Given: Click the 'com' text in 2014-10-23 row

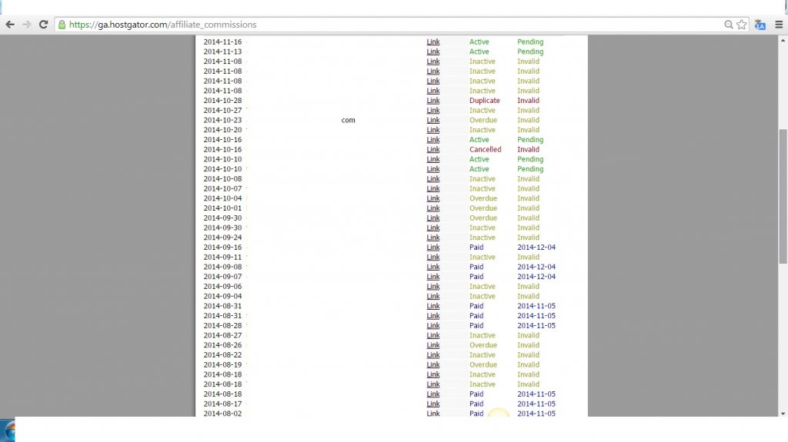Looking at the screenshot, I should [x=349, y=120].
